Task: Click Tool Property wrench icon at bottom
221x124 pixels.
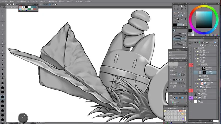Action: click(186, 90)
